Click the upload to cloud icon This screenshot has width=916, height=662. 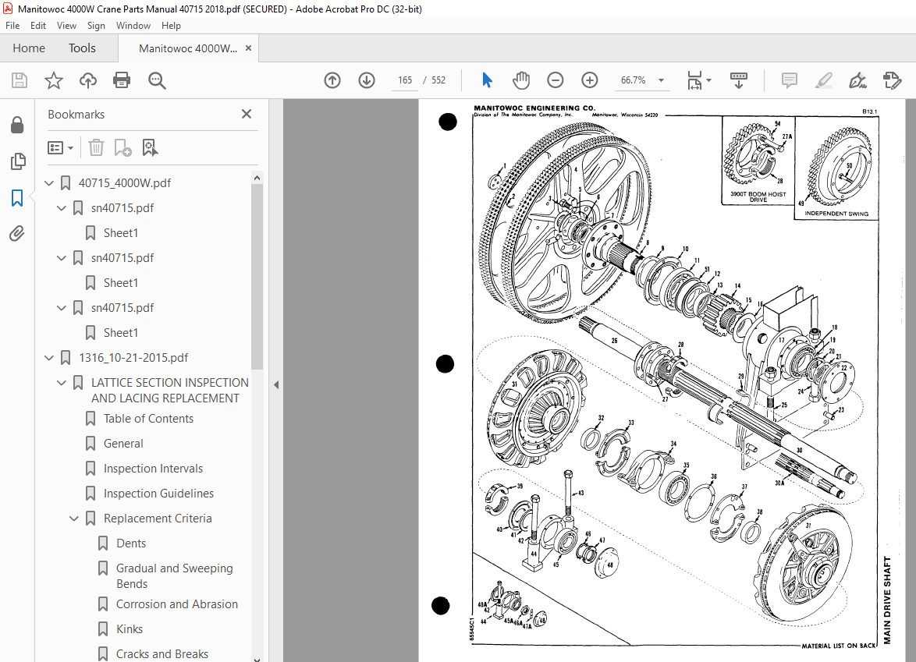pyautogui.click(x=88, y=80)
